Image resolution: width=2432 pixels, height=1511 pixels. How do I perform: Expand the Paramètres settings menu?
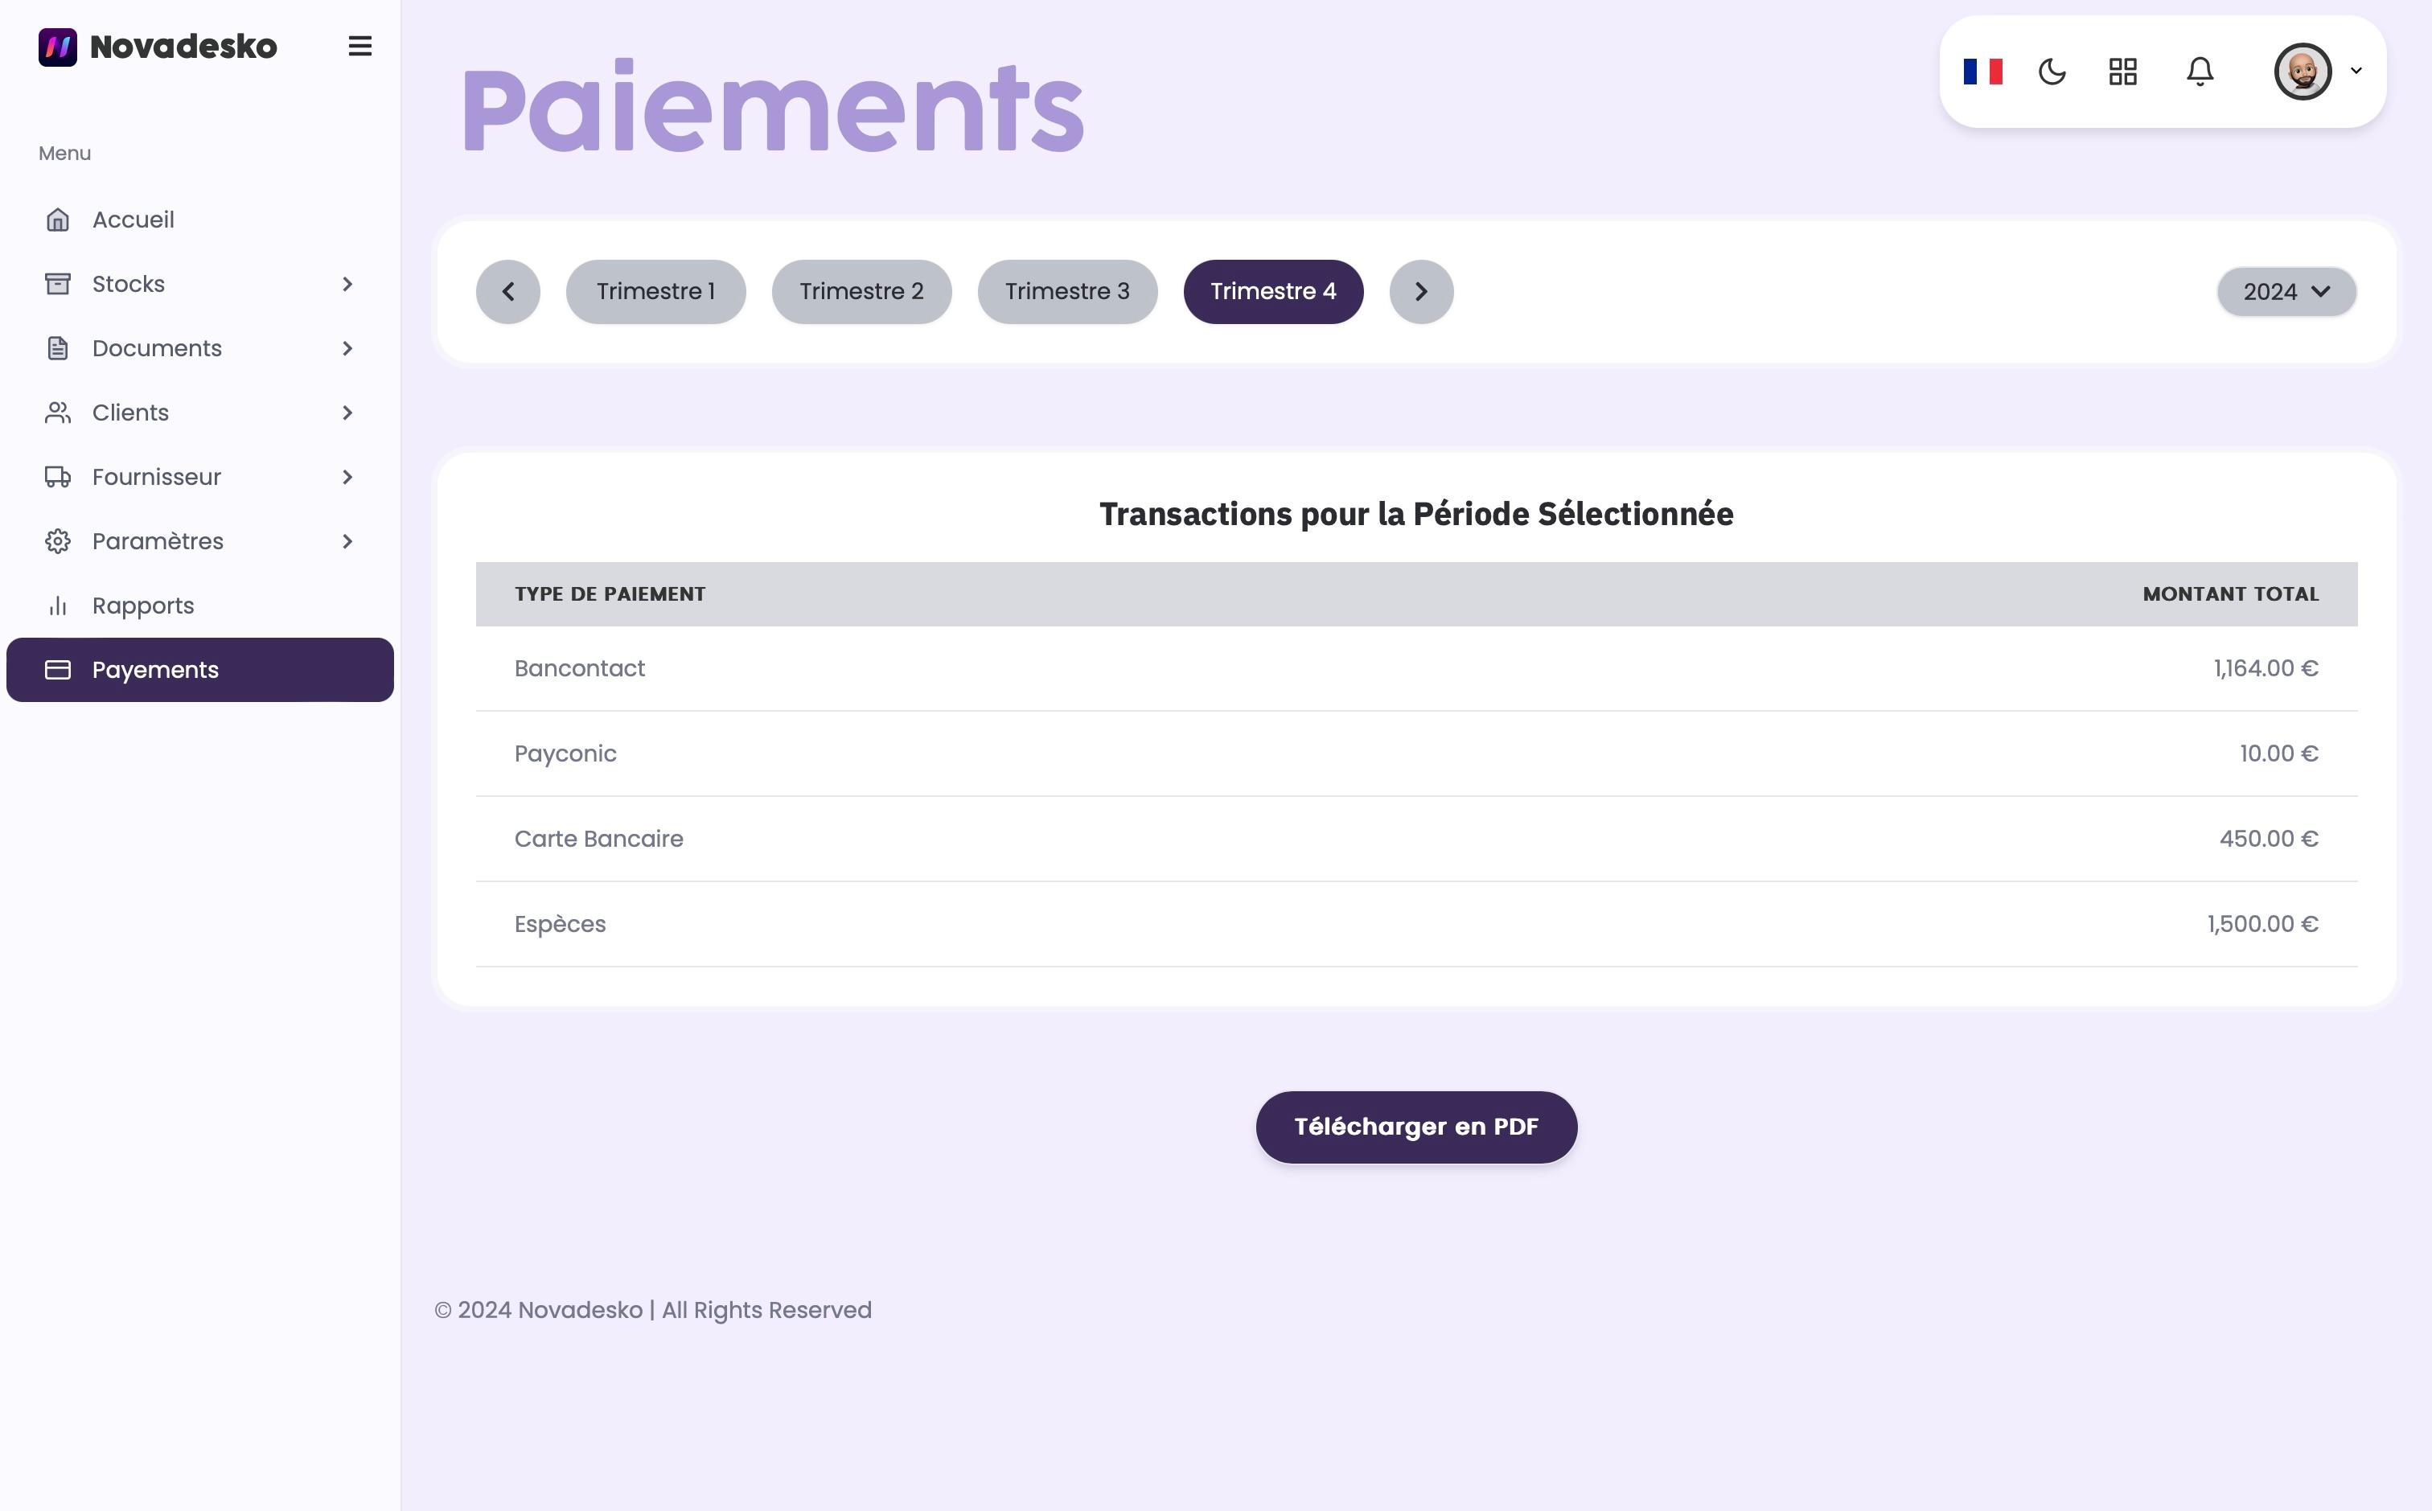199,542
